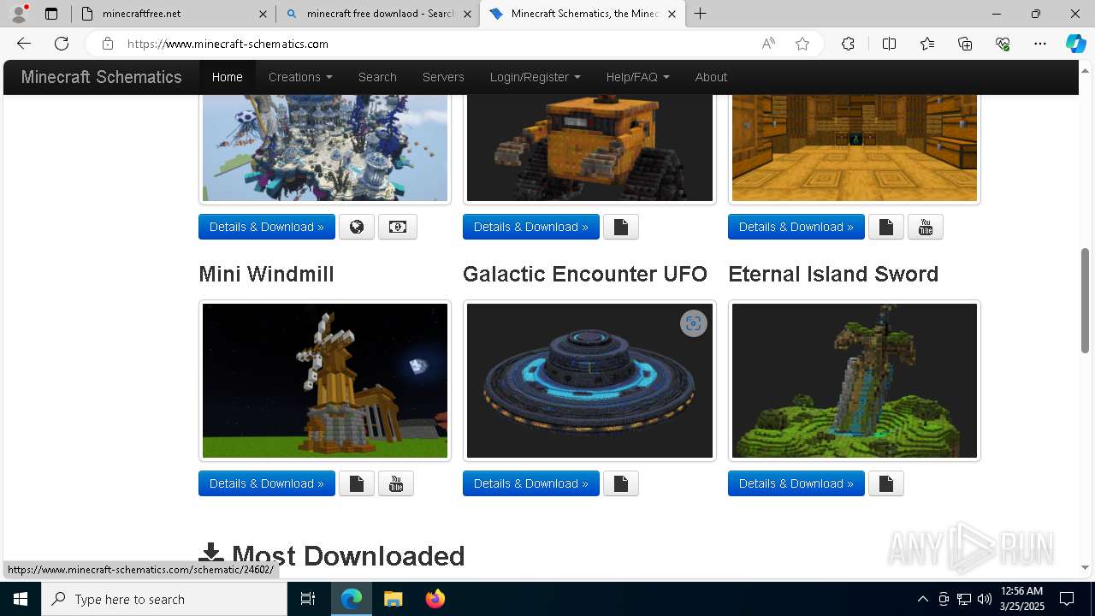The height and width of the screenshot is (616, 1095).
Task: Open the Galactic Encounter UFO thumbnail
Action: (x=589, y=381)
